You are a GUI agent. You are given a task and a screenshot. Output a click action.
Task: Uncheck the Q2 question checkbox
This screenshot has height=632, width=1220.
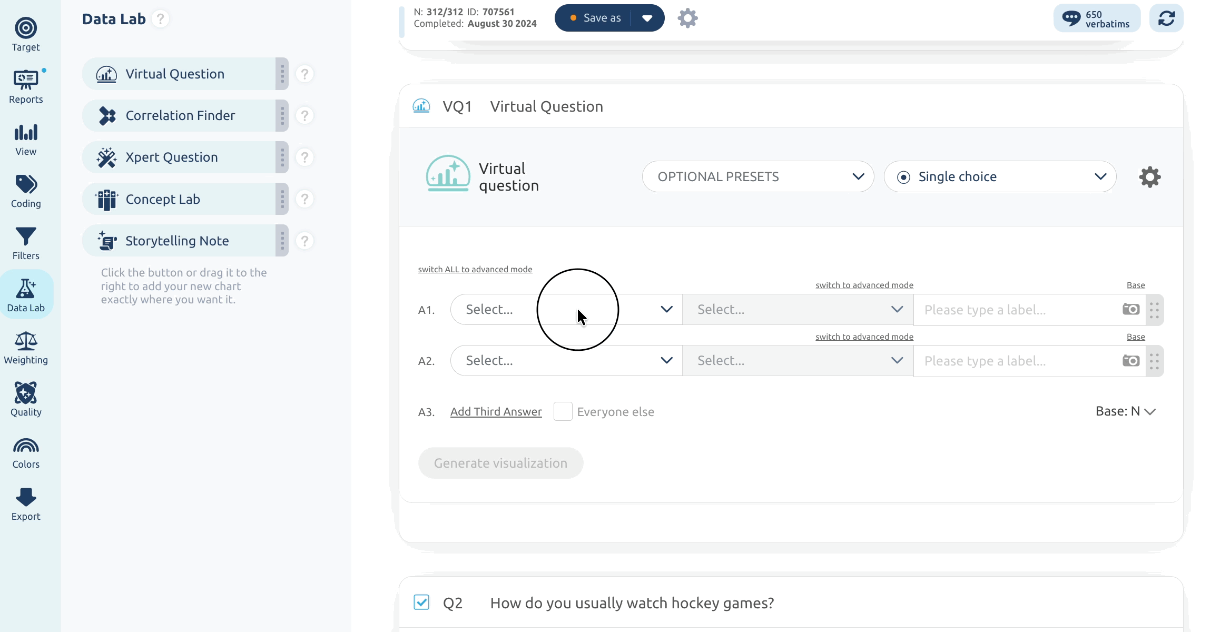[x=421, y=602]
